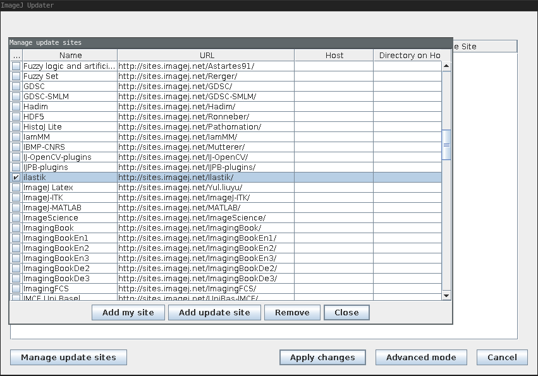Click the Host column header
Image resolution: width=538 pixels, height=376 pixels.
[334, 56]
